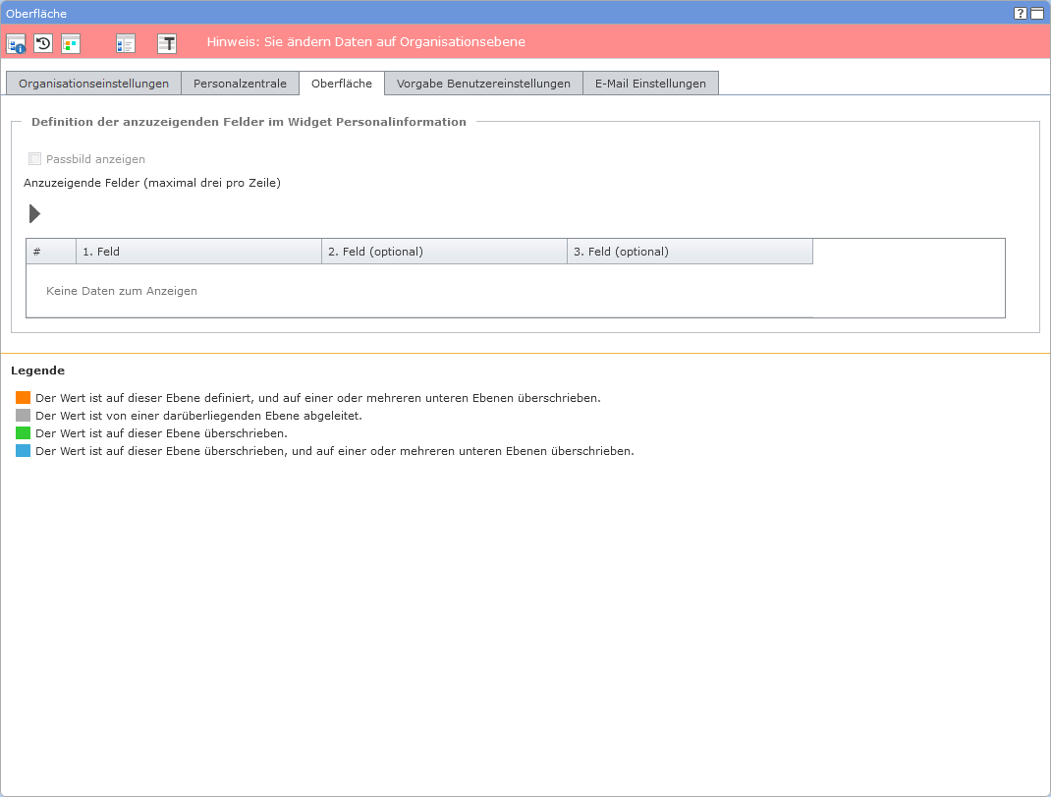Open the E-Mail Einstellungen tab

coord(650,84)
